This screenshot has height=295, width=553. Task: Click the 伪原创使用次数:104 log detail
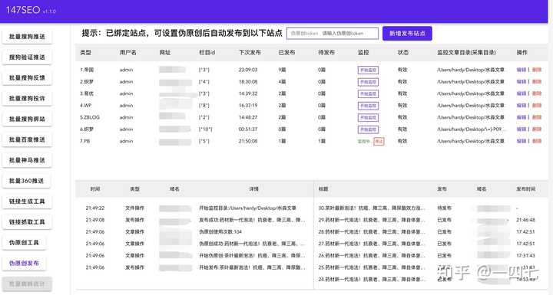click(x=220, y=232)
